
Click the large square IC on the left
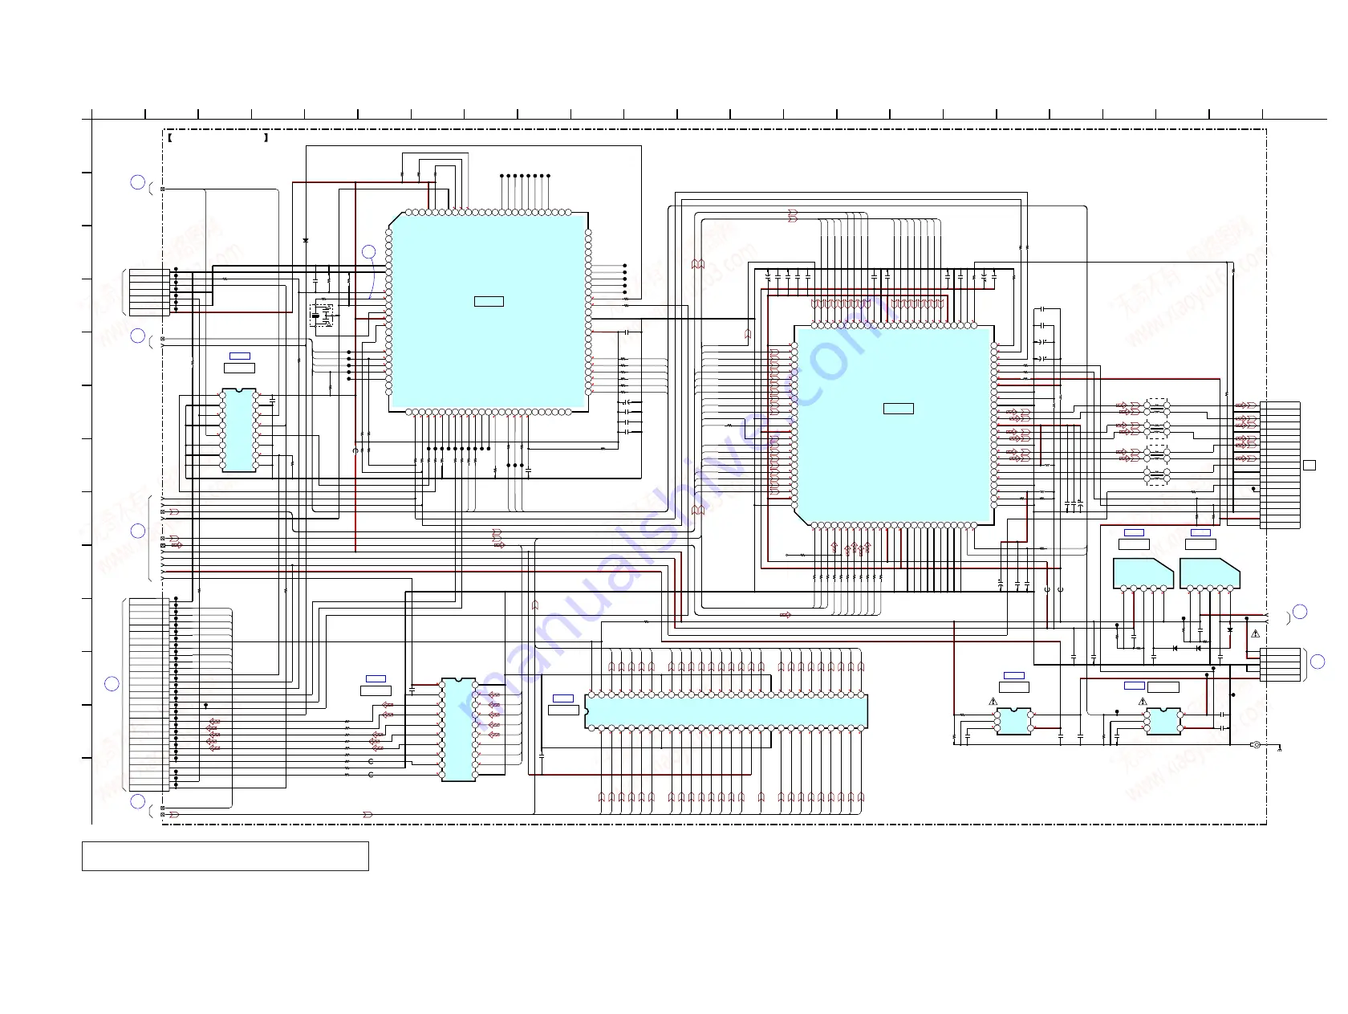coord(488,312)
